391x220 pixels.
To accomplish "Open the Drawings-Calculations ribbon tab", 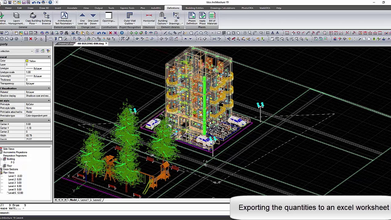I will [223, 8].
